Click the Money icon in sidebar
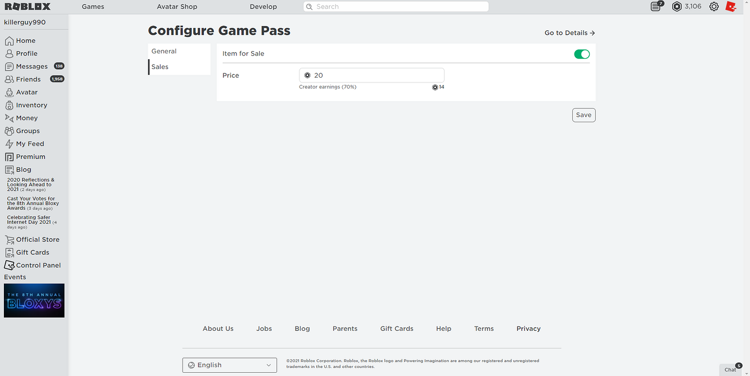Viewport: 750px width, 376px height. point(9,118)
